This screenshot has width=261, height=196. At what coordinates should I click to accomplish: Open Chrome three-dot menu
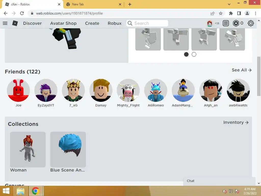click(255, 13)
